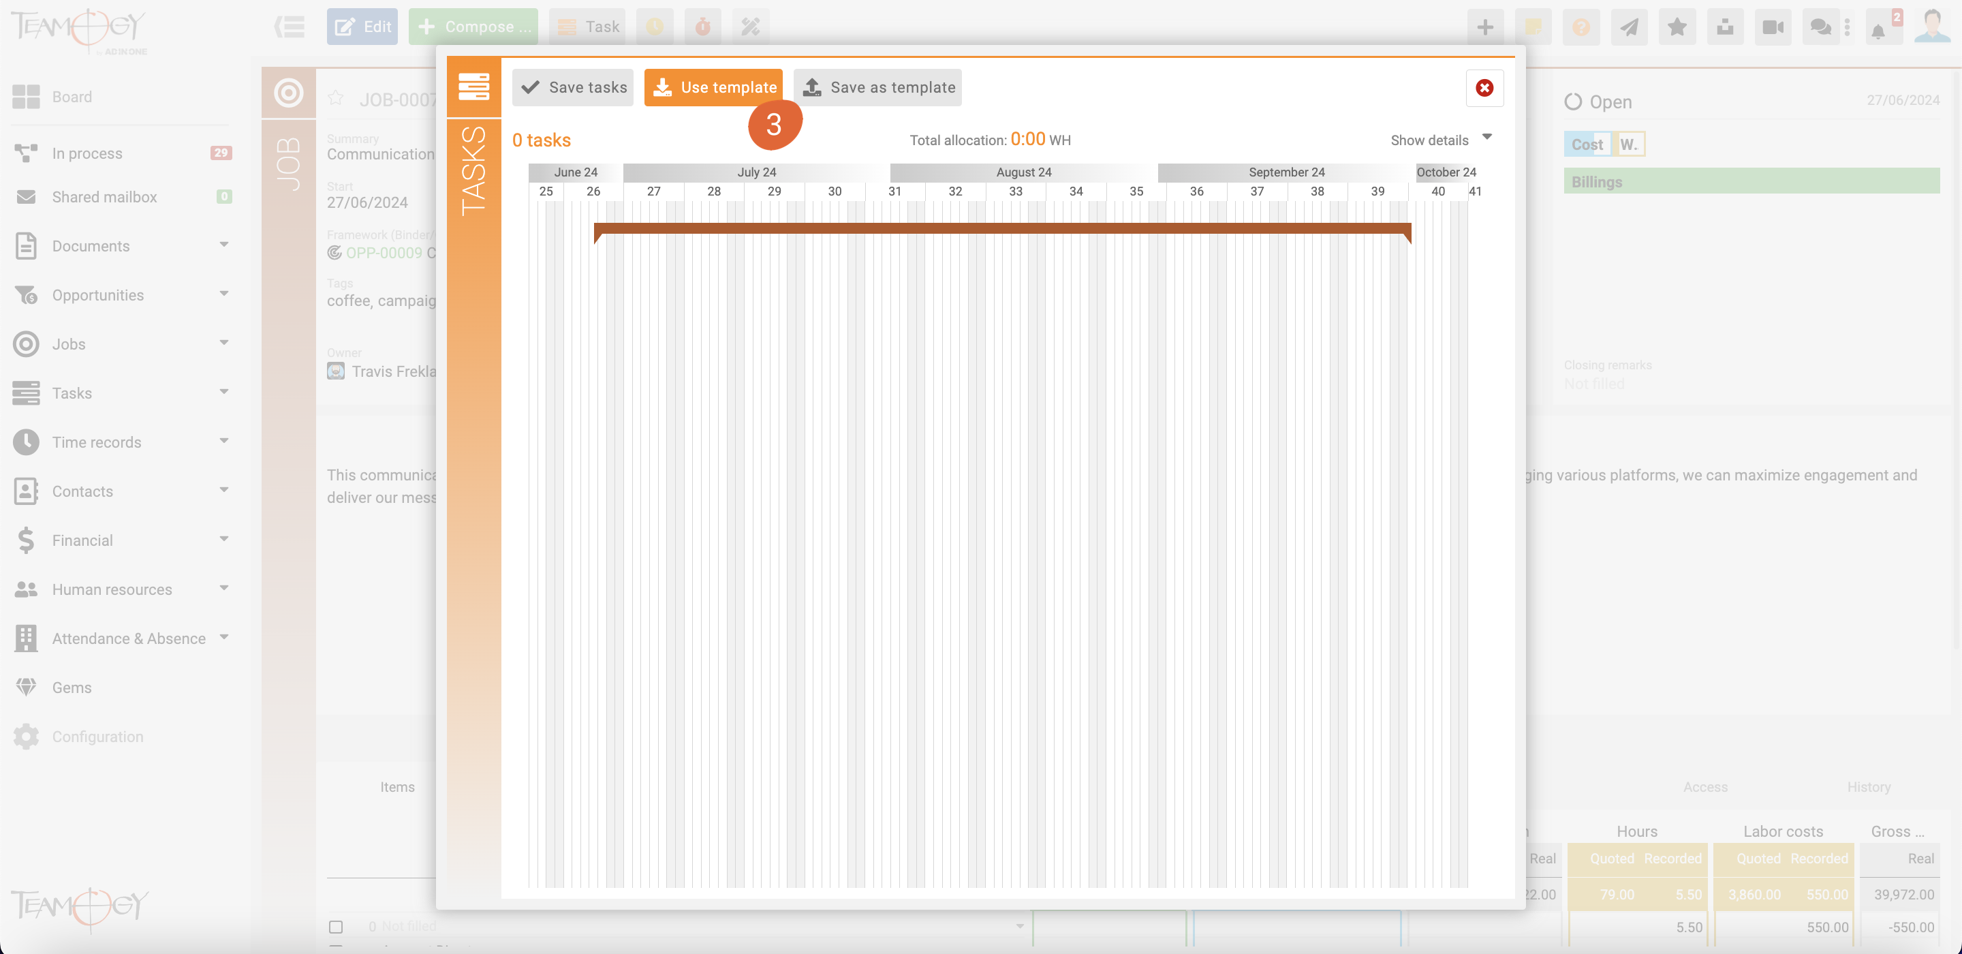The height and width of the screenshot is (954, 1962).
Task: Open the chat bubbles icon
Action: coord(1820,27)
